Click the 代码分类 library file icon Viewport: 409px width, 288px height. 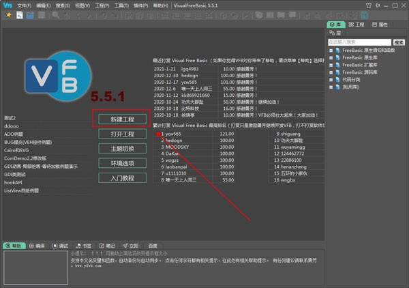[x=339, y=78]
